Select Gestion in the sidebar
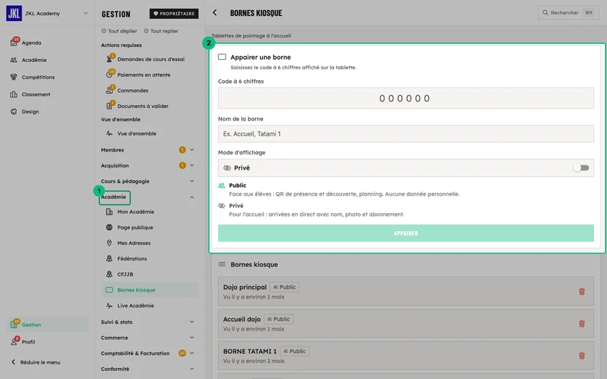 [x=47, y=324]
